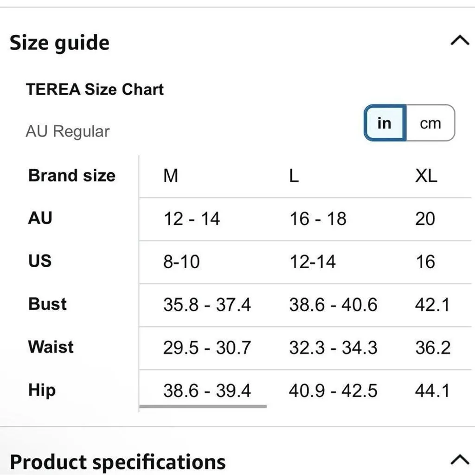Select the in unit toggle
The height and width of the screenshot is (475, 475).
pos(385,123)
